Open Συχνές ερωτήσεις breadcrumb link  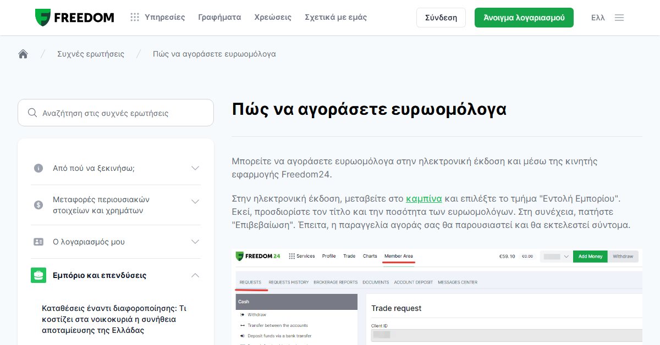click(91, 54)
